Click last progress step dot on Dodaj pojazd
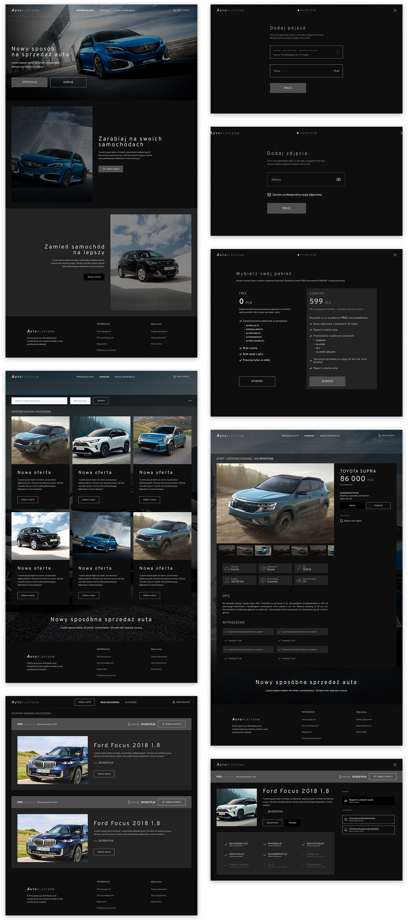 pos(314,10)
